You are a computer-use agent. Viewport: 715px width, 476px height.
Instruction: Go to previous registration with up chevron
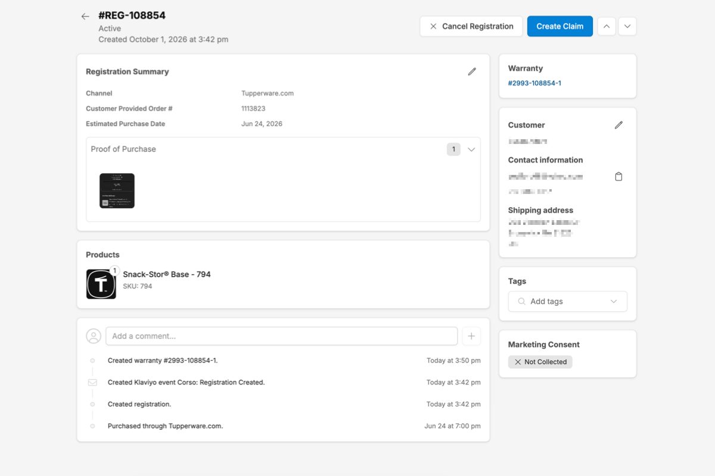pyautogui.click(x=607, y=26)
